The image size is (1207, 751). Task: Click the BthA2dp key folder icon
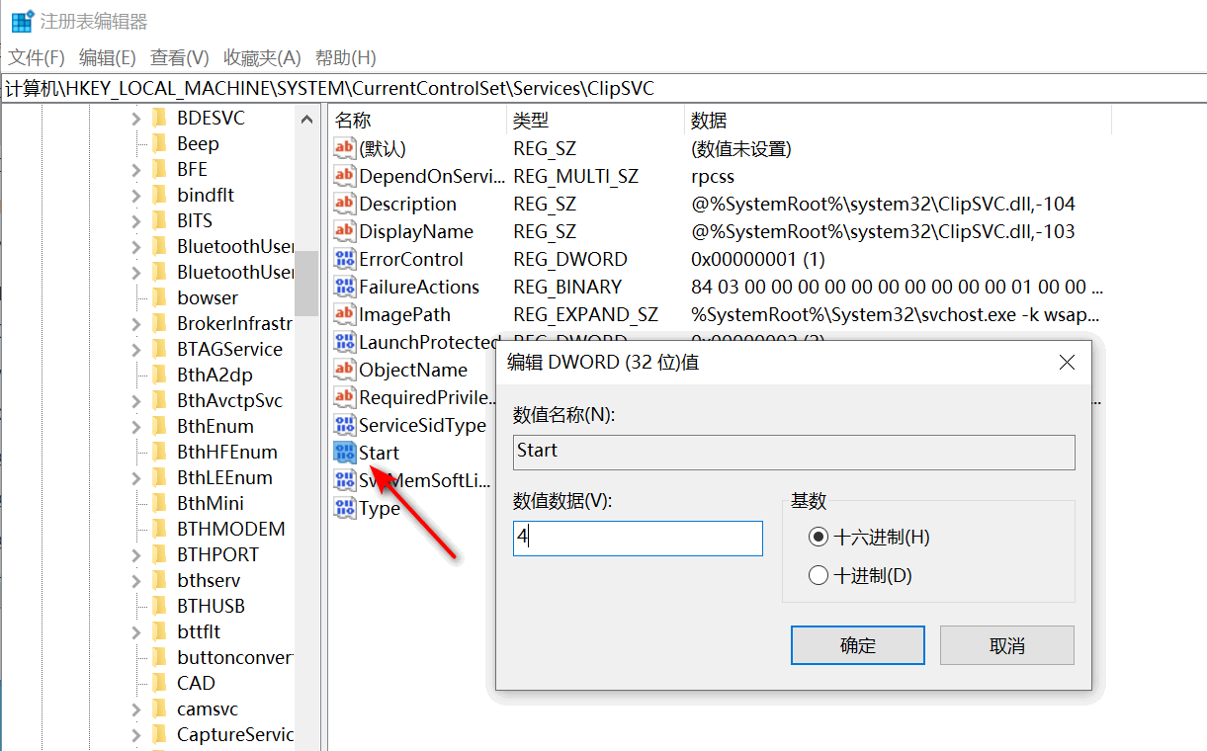pyautogui.click(x=159, y=375)
